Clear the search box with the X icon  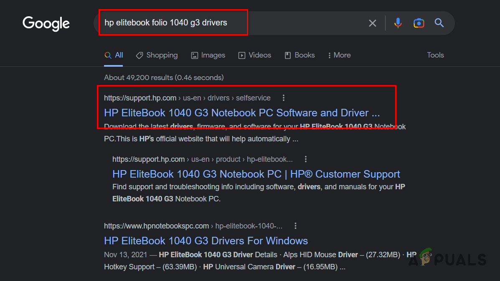coord(372,23)
